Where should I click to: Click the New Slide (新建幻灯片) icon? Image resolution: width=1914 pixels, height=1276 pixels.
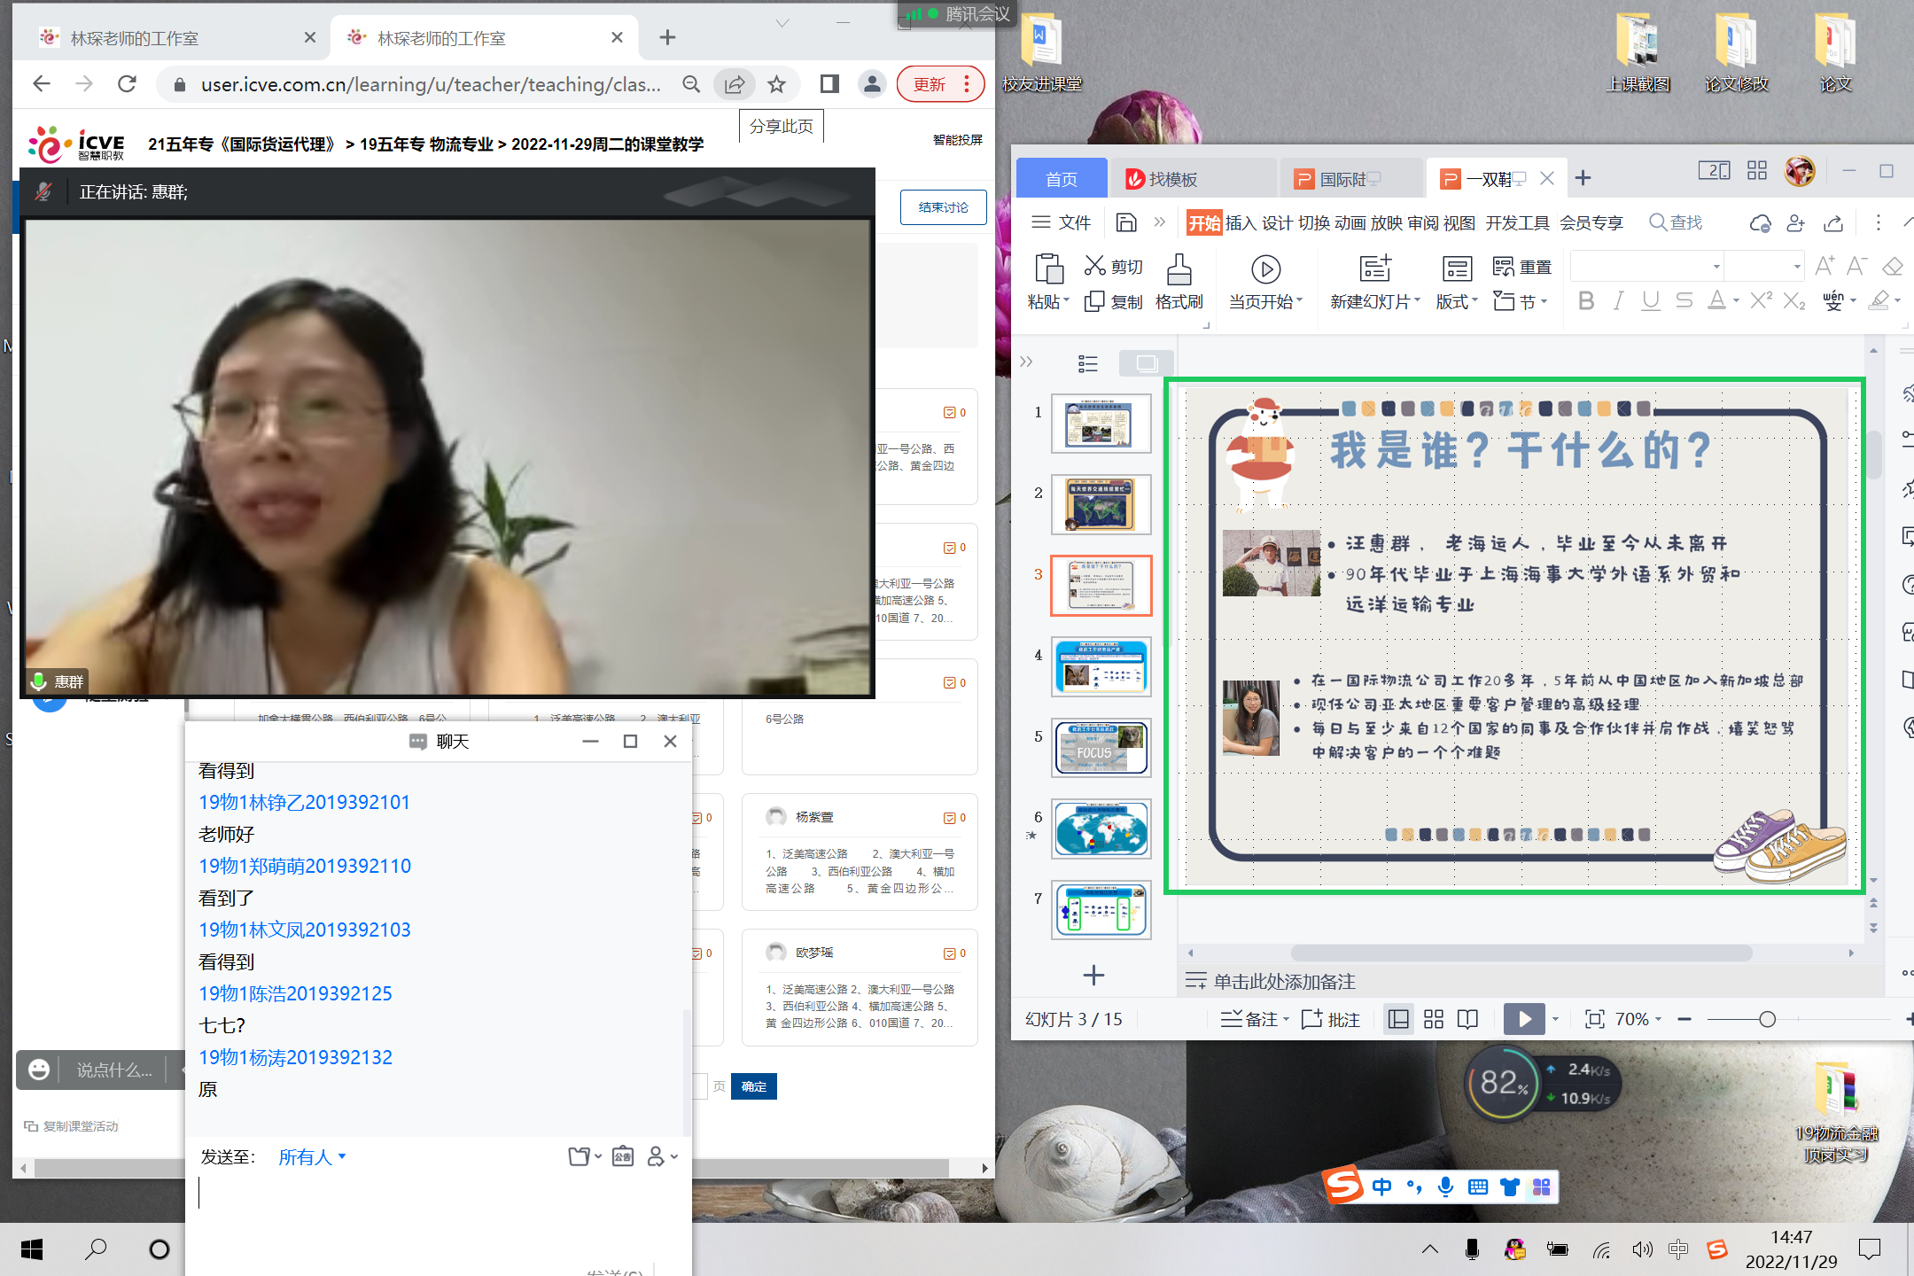1374,269
